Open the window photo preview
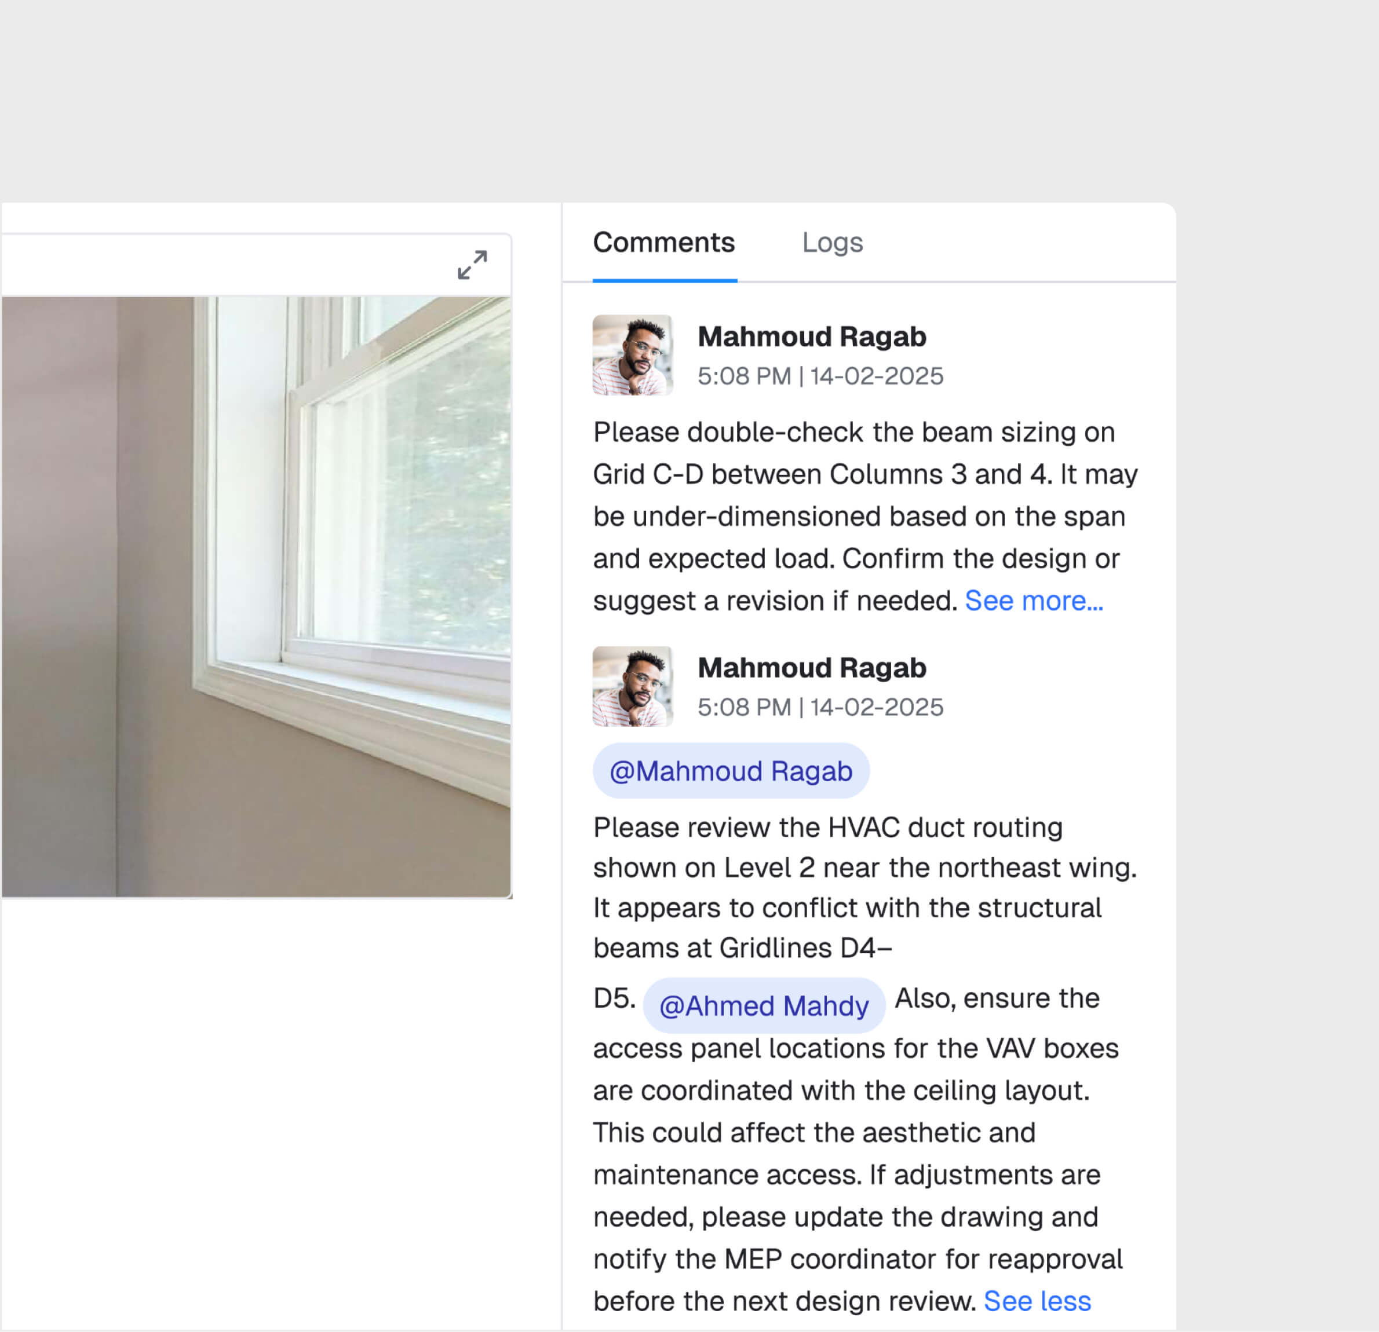Viewport: 1379px width, 1332px height. [x=256, y=597]
